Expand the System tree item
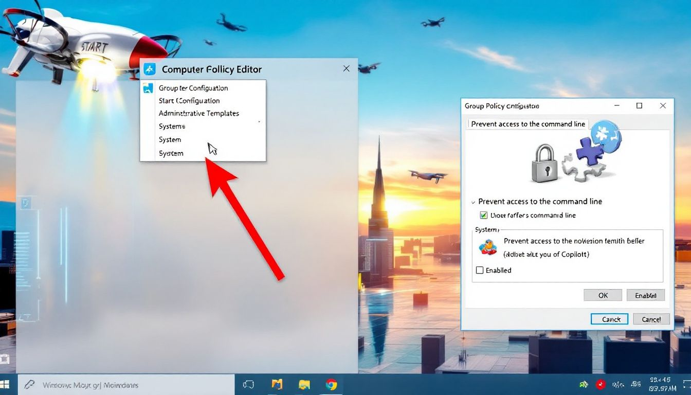Screen dimensions: 691x395 tap(170, 139)
